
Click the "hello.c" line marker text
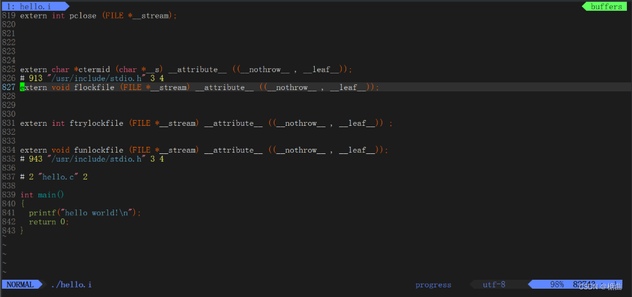pyautogui.click(x=58, y=177)
